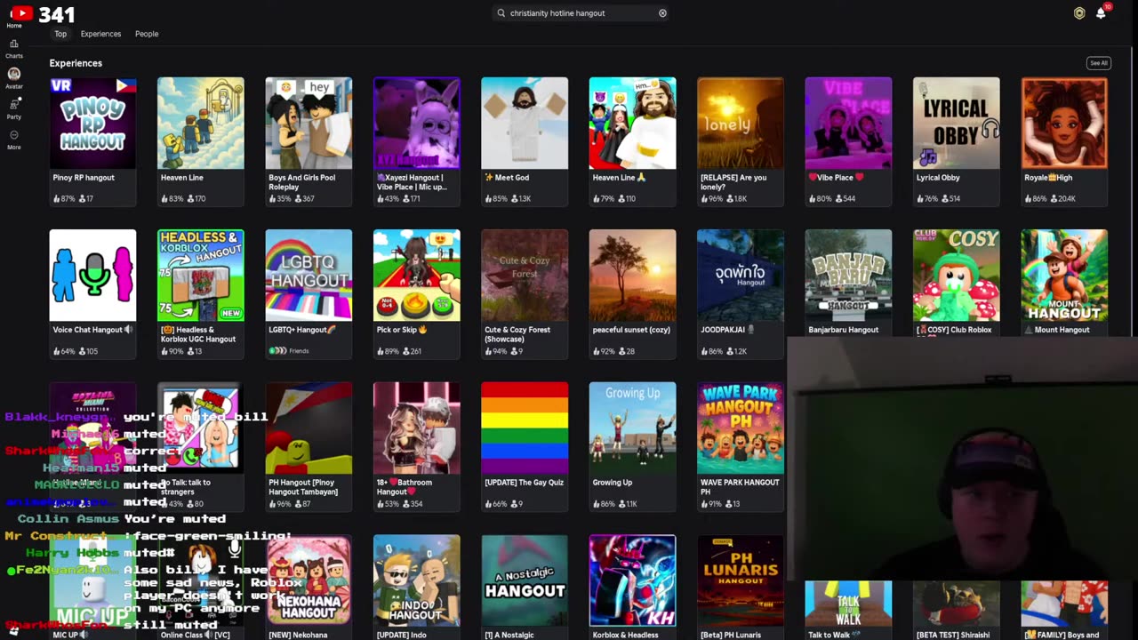Viewport: 1138px width, 640px height.
Task: Open the Are you lonely? thumbnail
Action: point(741,124)
